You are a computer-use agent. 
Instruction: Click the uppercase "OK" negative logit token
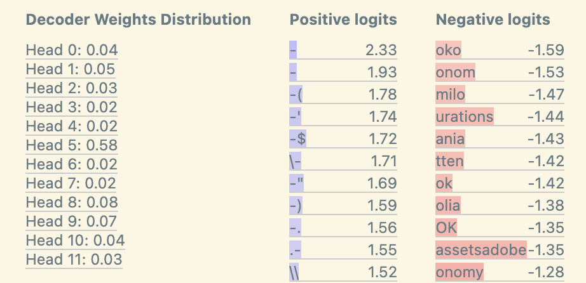[446, 228]
